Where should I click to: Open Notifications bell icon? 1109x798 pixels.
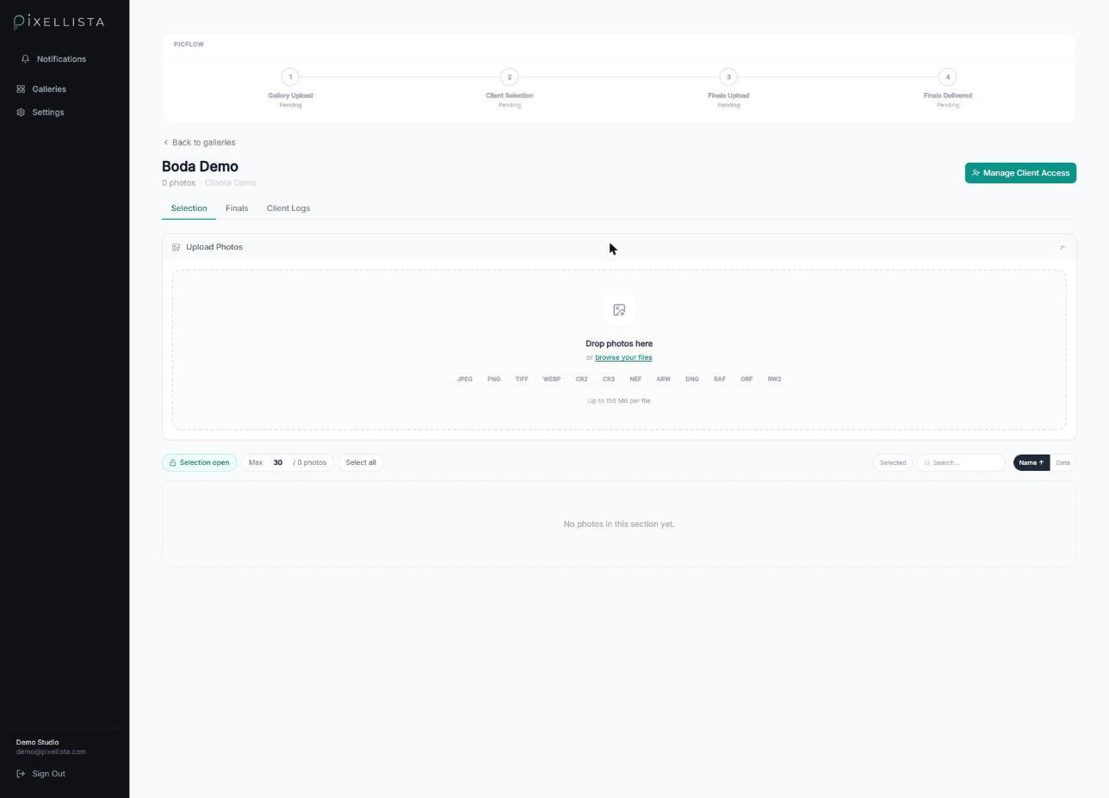pos(26,59)
